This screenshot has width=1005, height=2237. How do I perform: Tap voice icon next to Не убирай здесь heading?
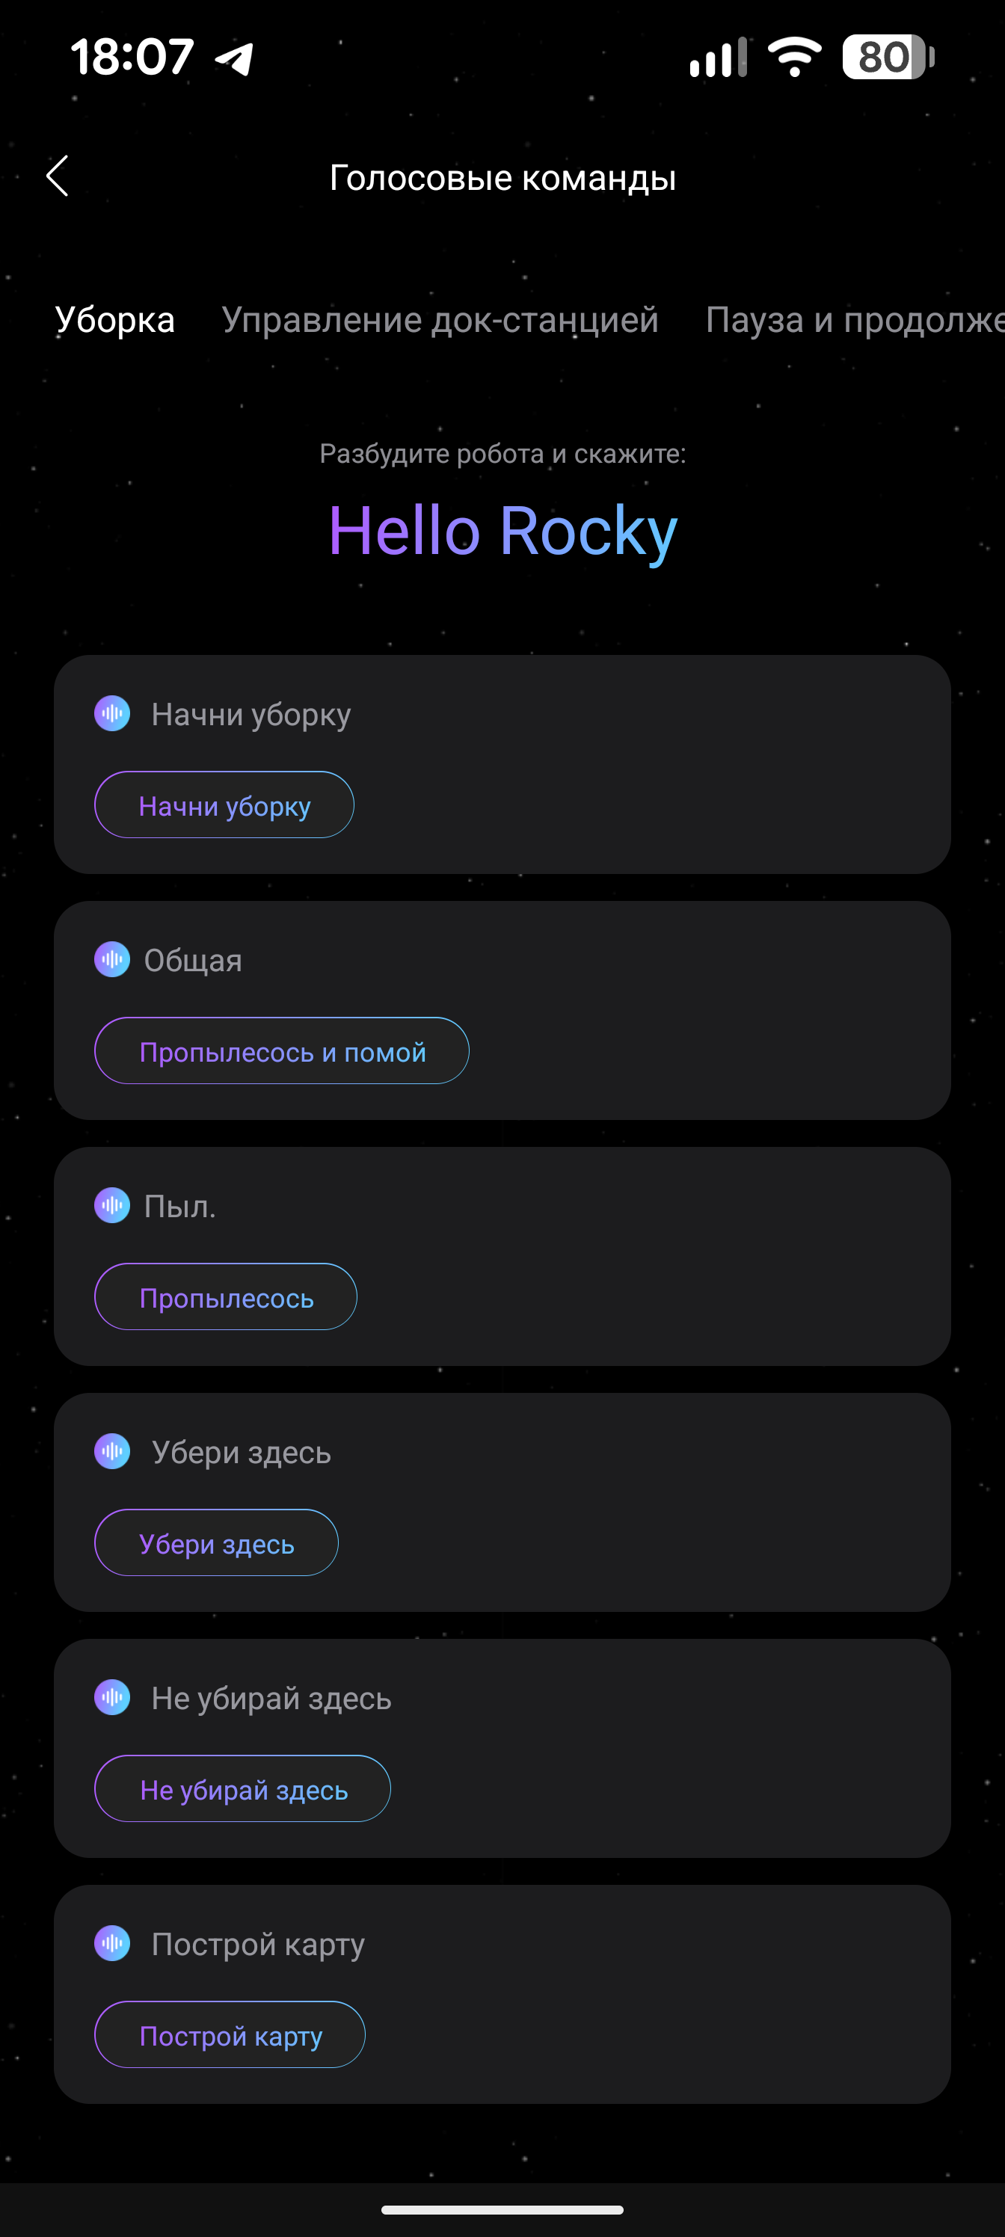(112, 1697)
